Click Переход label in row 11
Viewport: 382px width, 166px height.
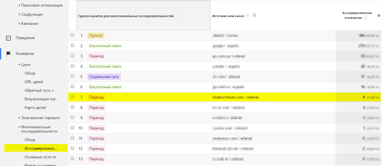[96, 138]
